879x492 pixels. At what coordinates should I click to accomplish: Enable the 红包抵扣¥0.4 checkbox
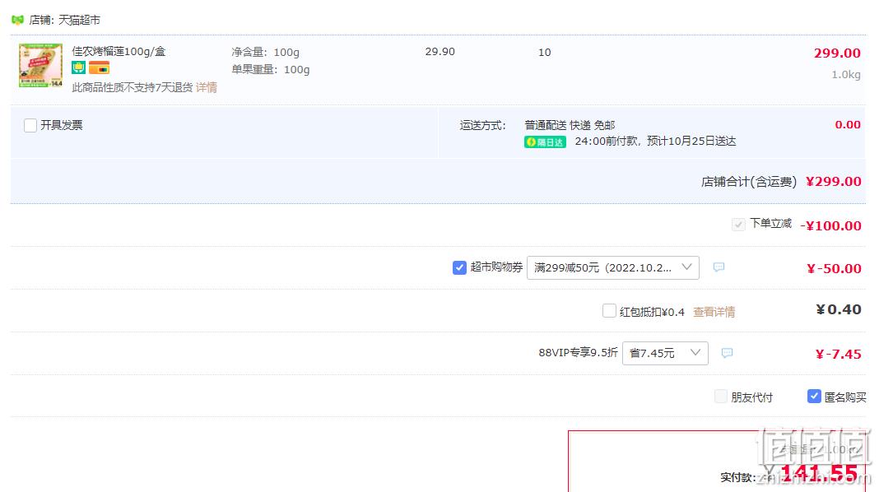pyautogui.click(x=609, y=310)
